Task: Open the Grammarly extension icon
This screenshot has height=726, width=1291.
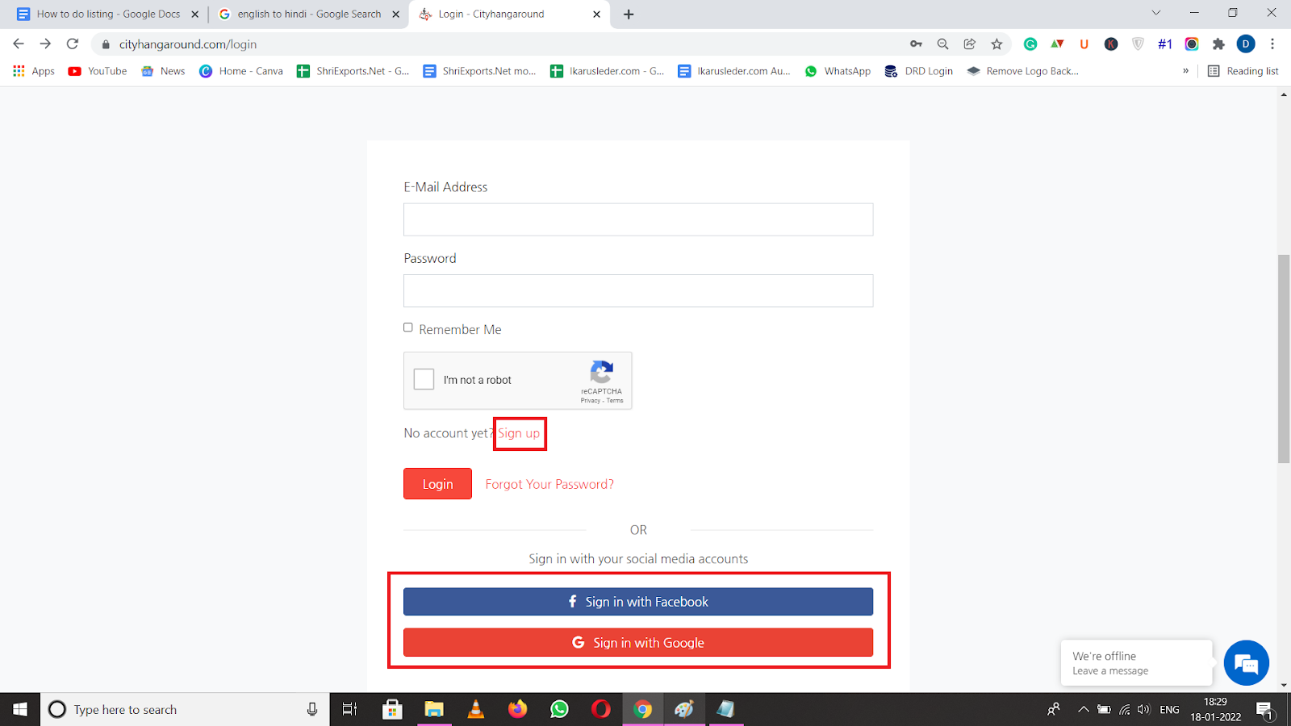Action: pos(1030,44)
